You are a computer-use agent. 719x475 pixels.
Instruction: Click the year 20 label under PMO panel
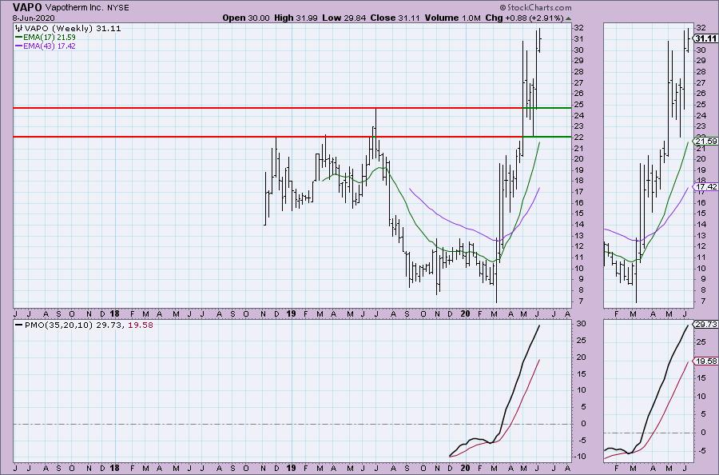click(465, 468)
